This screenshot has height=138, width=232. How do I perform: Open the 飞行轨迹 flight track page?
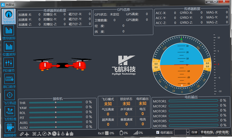point(10,97)
